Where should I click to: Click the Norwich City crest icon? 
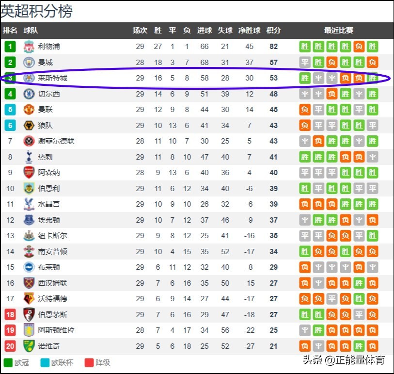click(29, 346)
